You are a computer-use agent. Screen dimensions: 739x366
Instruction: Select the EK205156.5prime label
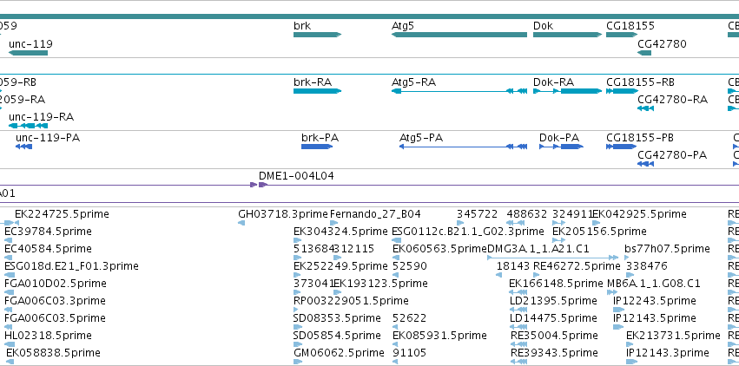coord(599,232)
